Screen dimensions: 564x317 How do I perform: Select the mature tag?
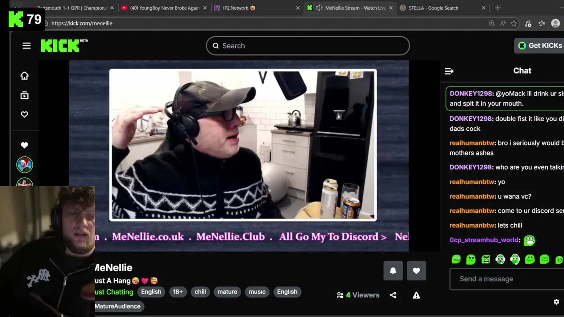tap(227, 292)
